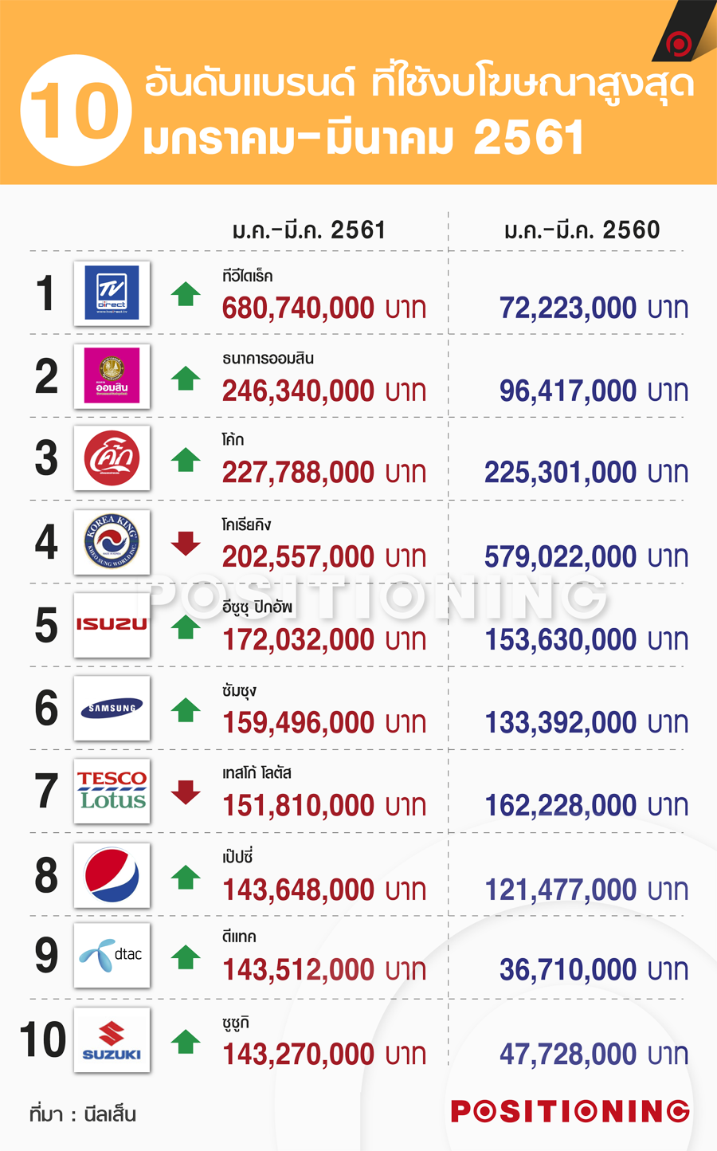Click the Korea King circular logo
The width and height of the screenshot is (717, 1151).
112,542
